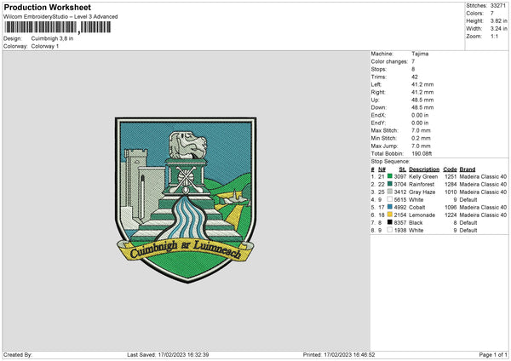511x361 pixels.
Task: Click stitch count 8357 in Black row
Action: (400, 222)
